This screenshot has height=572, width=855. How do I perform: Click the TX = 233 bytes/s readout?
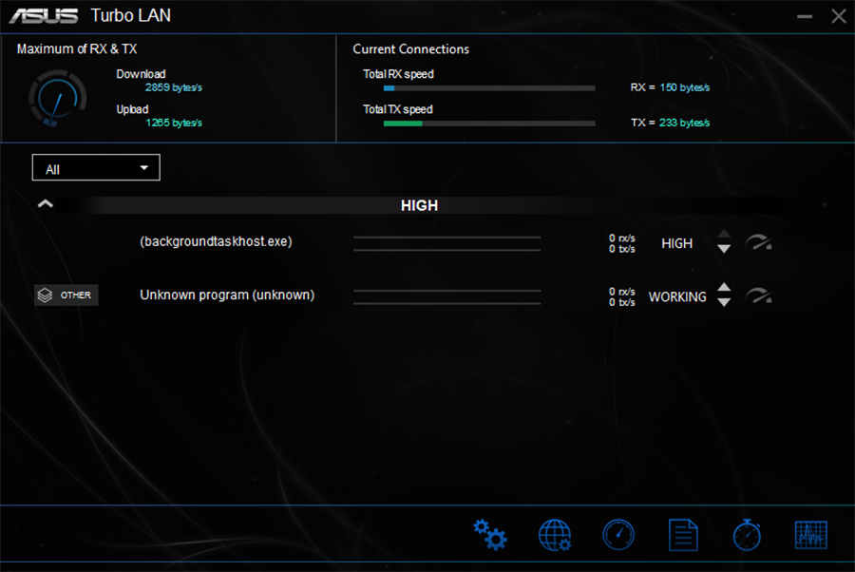tap(670, 123)
